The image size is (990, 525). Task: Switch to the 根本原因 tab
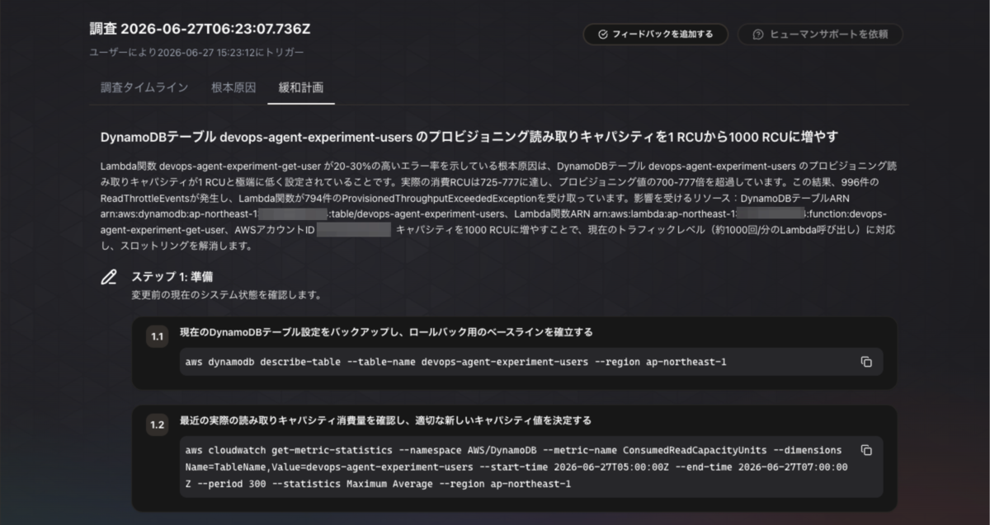(233, 87)
